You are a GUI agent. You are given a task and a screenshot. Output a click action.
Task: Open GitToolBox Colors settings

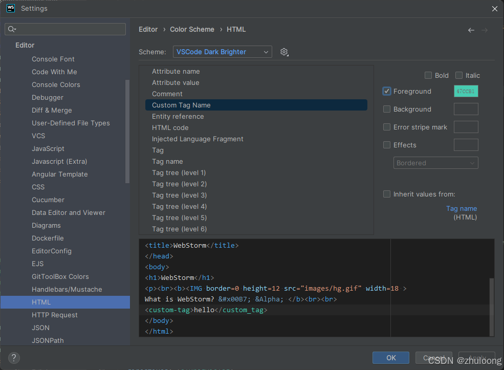pos(60,277)
